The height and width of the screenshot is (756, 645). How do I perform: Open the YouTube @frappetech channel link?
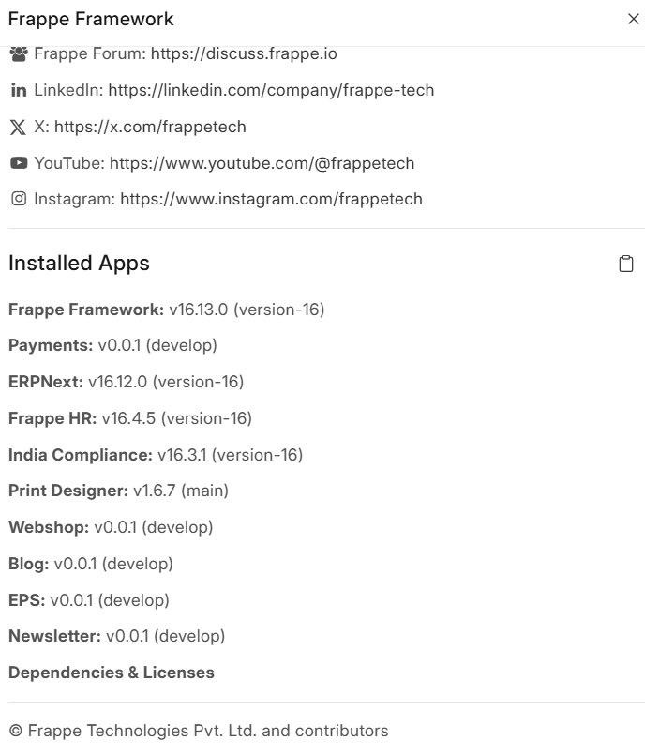pos(262,163)
